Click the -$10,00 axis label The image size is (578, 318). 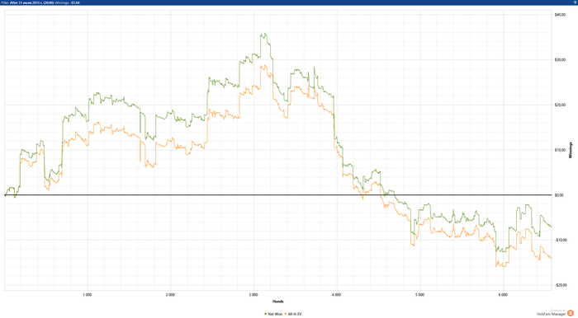coord(560,240)
